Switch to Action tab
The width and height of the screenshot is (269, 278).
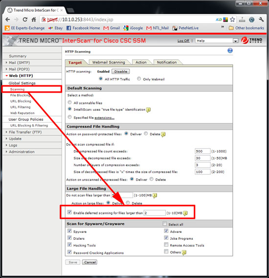(x=141, y=62)
